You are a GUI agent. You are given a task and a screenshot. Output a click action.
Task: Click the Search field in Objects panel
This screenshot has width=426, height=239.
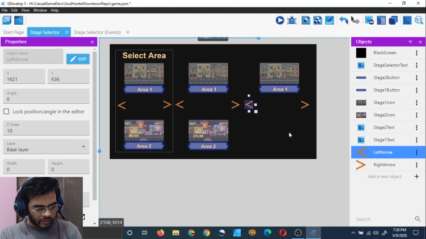[384, 219]
